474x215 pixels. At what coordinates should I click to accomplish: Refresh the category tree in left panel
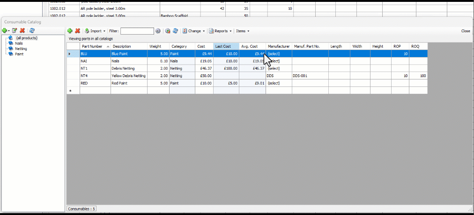click(x=32, y=30)
